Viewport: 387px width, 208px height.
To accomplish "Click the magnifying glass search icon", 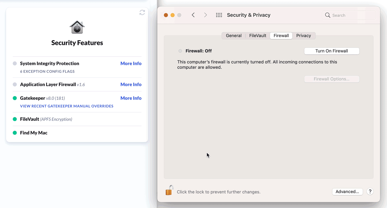I will click(x=328, y=15).
